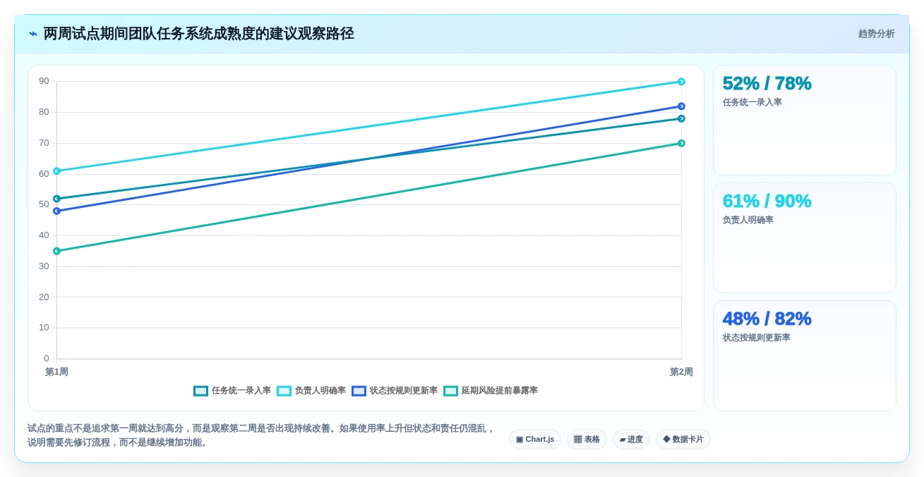Click week 2 data point at value 82
Viewport: 924px width, 477px height.
coord(681,106)
